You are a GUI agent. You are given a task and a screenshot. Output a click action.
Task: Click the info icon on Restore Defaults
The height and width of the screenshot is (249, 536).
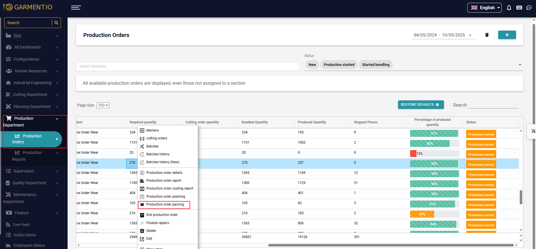pos(437,105)
